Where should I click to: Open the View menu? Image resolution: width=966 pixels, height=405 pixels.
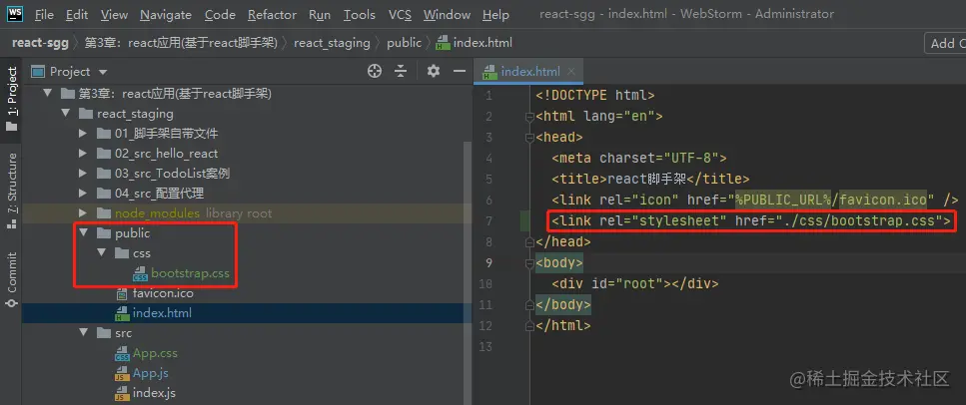click(114, 14)
